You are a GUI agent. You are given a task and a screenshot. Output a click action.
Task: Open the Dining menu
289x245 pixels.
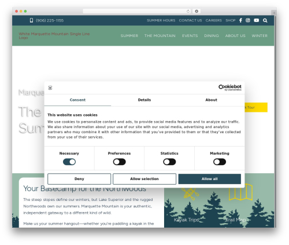[212, 36]
